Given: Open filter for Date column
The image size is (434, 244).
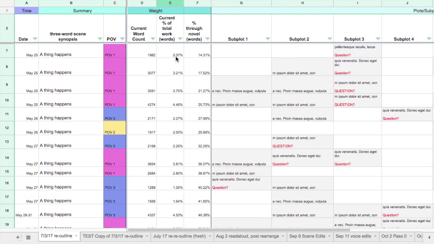Looking at the screenshot, I should point(35,39).
